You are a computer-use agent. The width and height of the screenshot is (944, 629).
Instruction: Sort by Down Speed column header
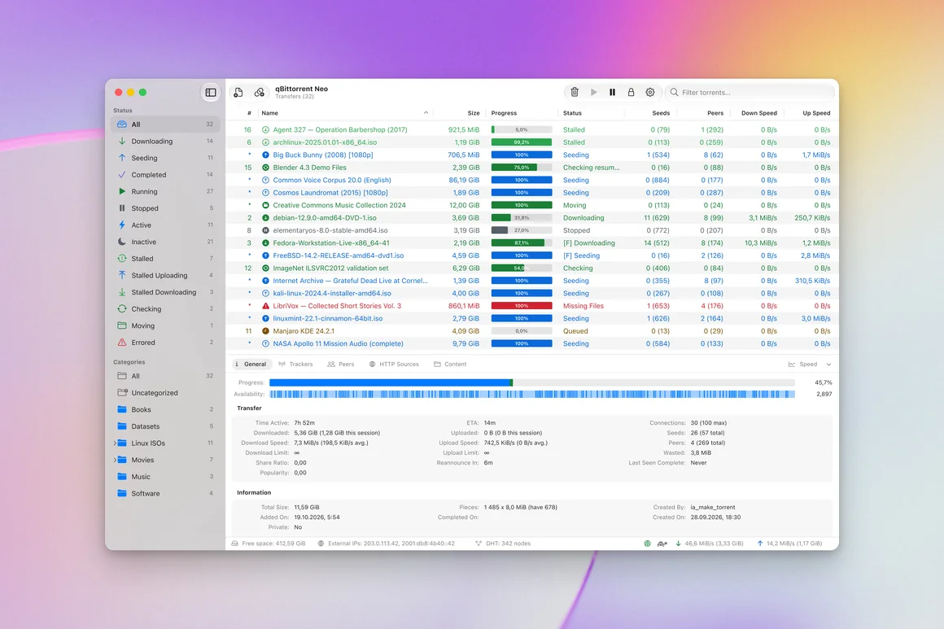(757, 113)
